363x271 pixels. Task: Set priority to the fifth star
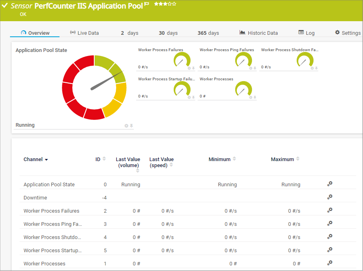click(x=174, y=4)
